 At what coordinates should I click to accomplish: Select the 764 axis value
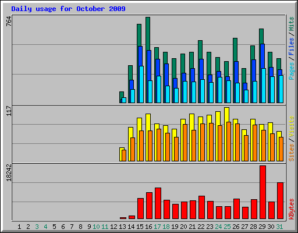point(9,21)
